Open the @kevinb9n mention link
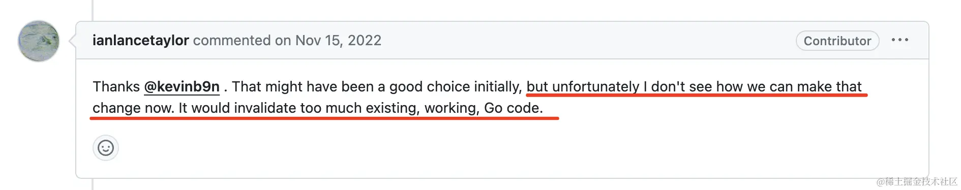The height and width of the screenshot is (190, 961). (x=182, y=87)
